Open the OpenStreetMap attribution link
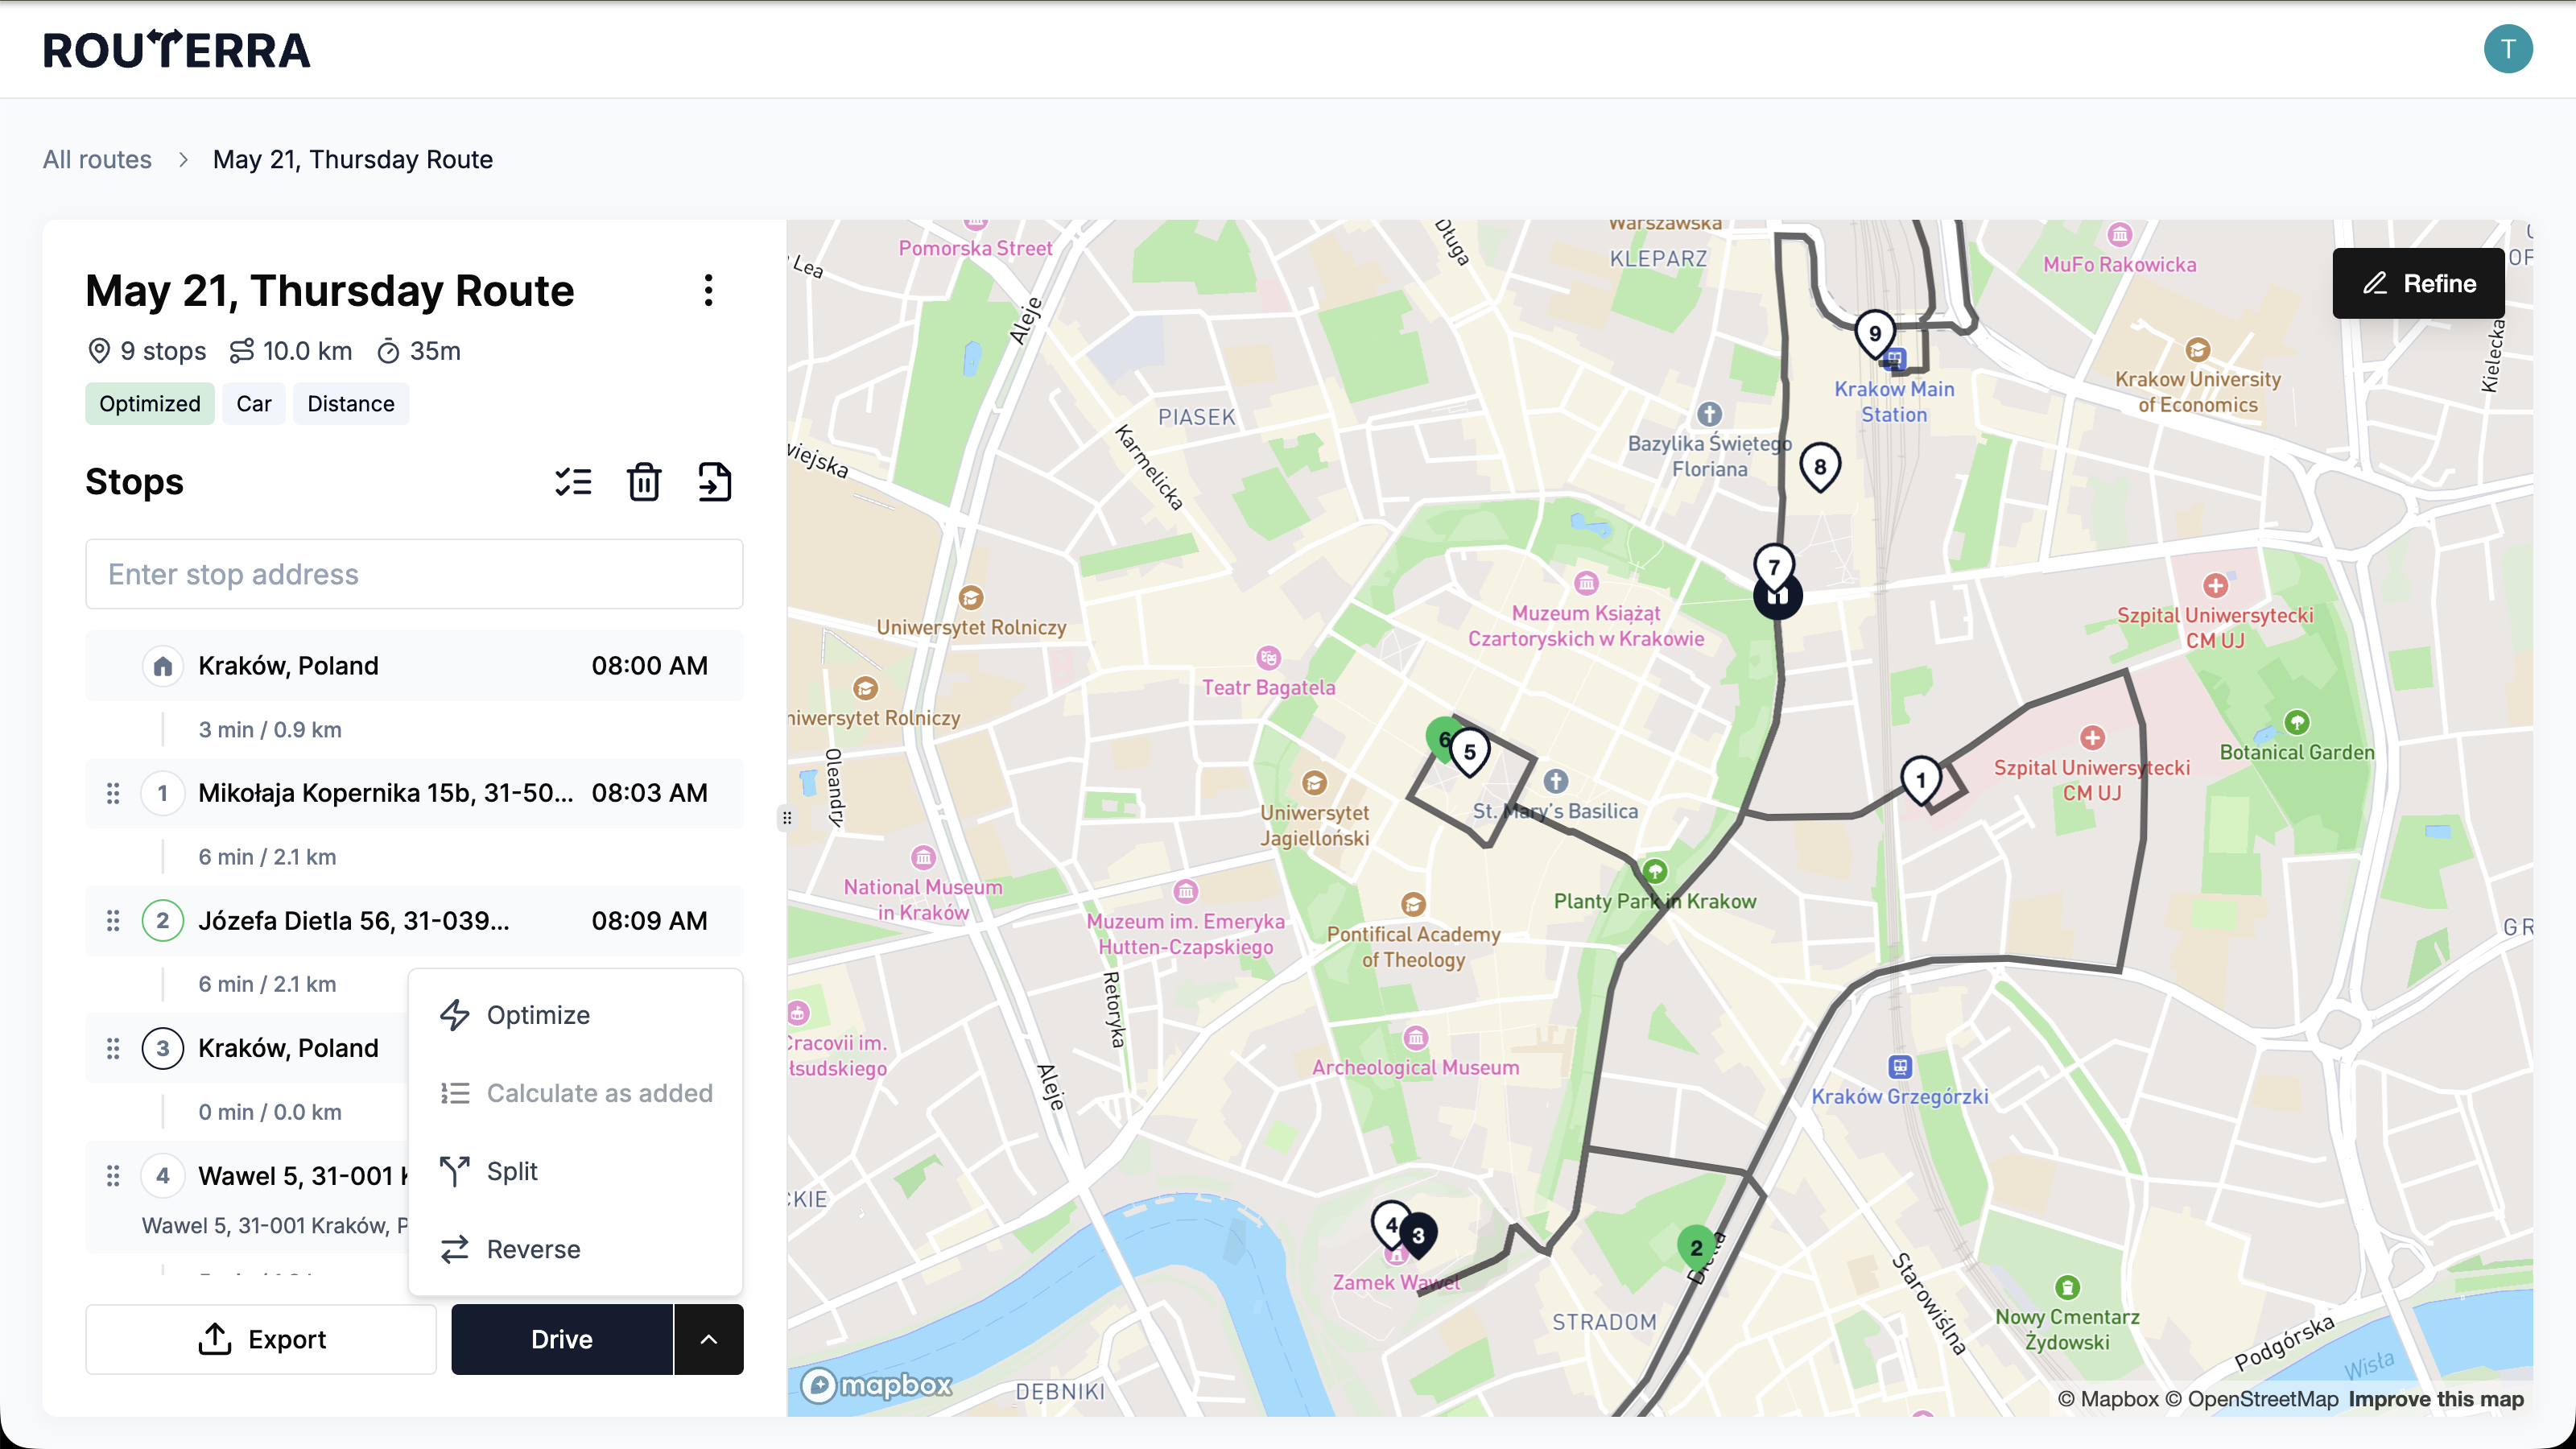Screen dimensions: 2576x1449 [x=2252, y=1399]
